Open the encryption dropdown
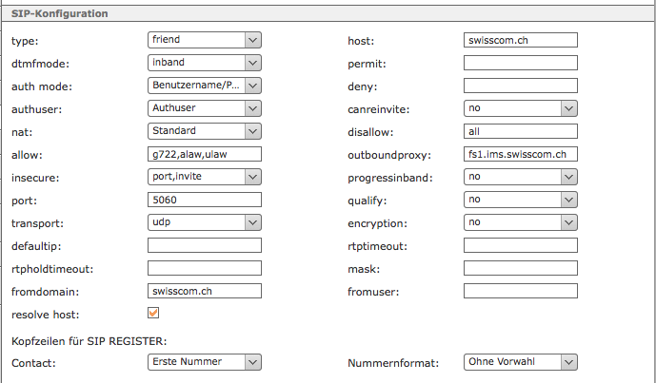Image resolution: width=656 pixels, height=383 pixels. coord(521,222)
